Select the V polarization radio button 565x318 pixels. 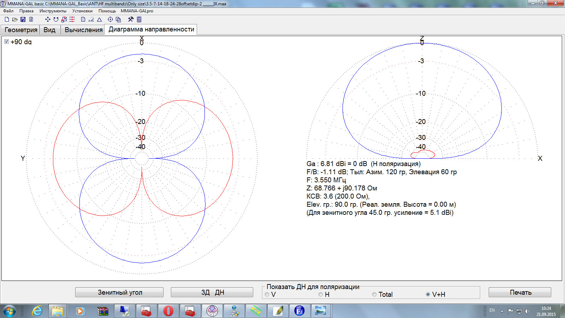(x=267, y=294)
